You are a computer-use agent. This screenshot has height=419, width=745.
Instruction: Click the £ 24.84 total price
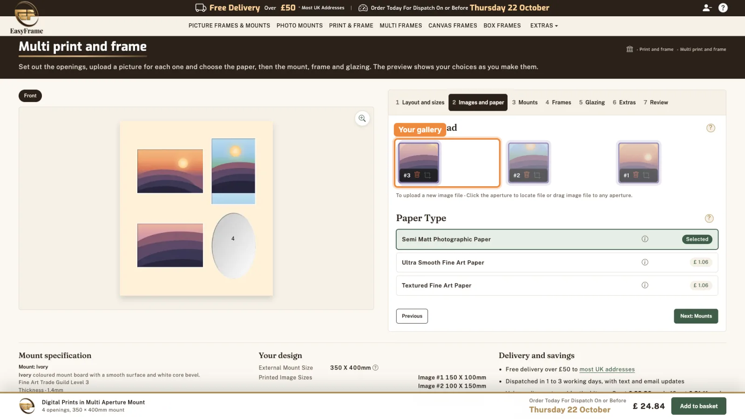click(649, 406)
